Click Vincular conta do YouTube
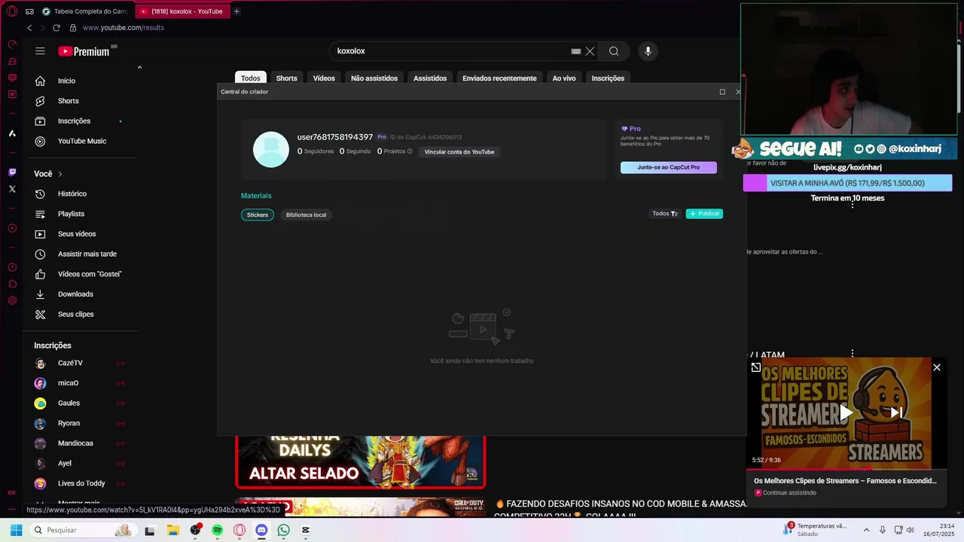 (459, 152)
